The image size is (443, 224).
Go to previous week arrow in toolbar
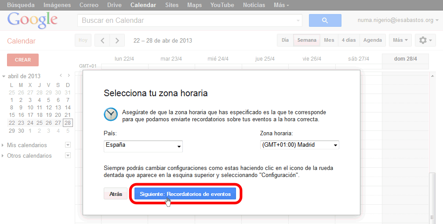click(x=102, y=40)
